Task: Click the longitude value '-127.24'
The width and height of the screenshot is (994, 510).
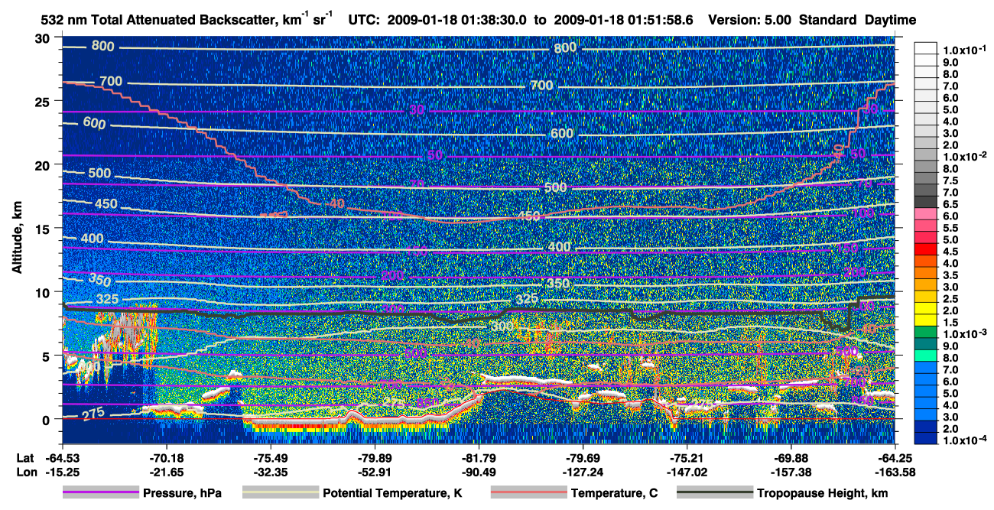Action: [x=583, y=473]
